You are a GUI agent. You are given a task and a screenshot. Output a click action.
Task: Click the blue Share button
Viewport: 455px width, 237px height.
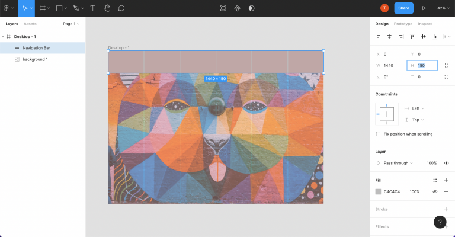[x=403, y=8]
